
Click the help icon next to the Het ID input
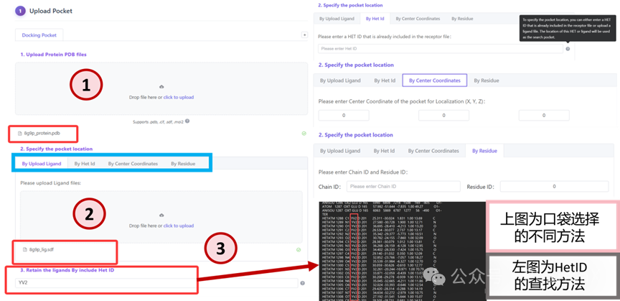click(568, 49)
